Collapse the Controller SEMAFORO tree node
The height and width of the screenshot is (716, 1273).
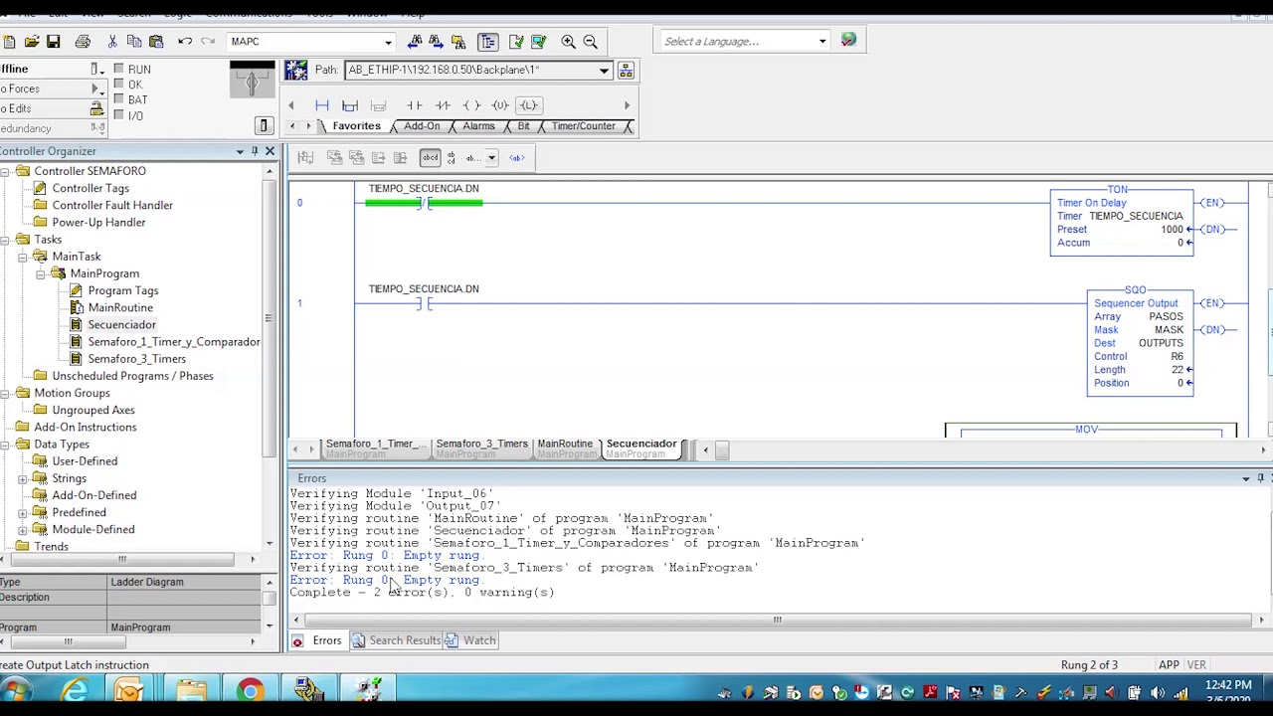(5, 171)
